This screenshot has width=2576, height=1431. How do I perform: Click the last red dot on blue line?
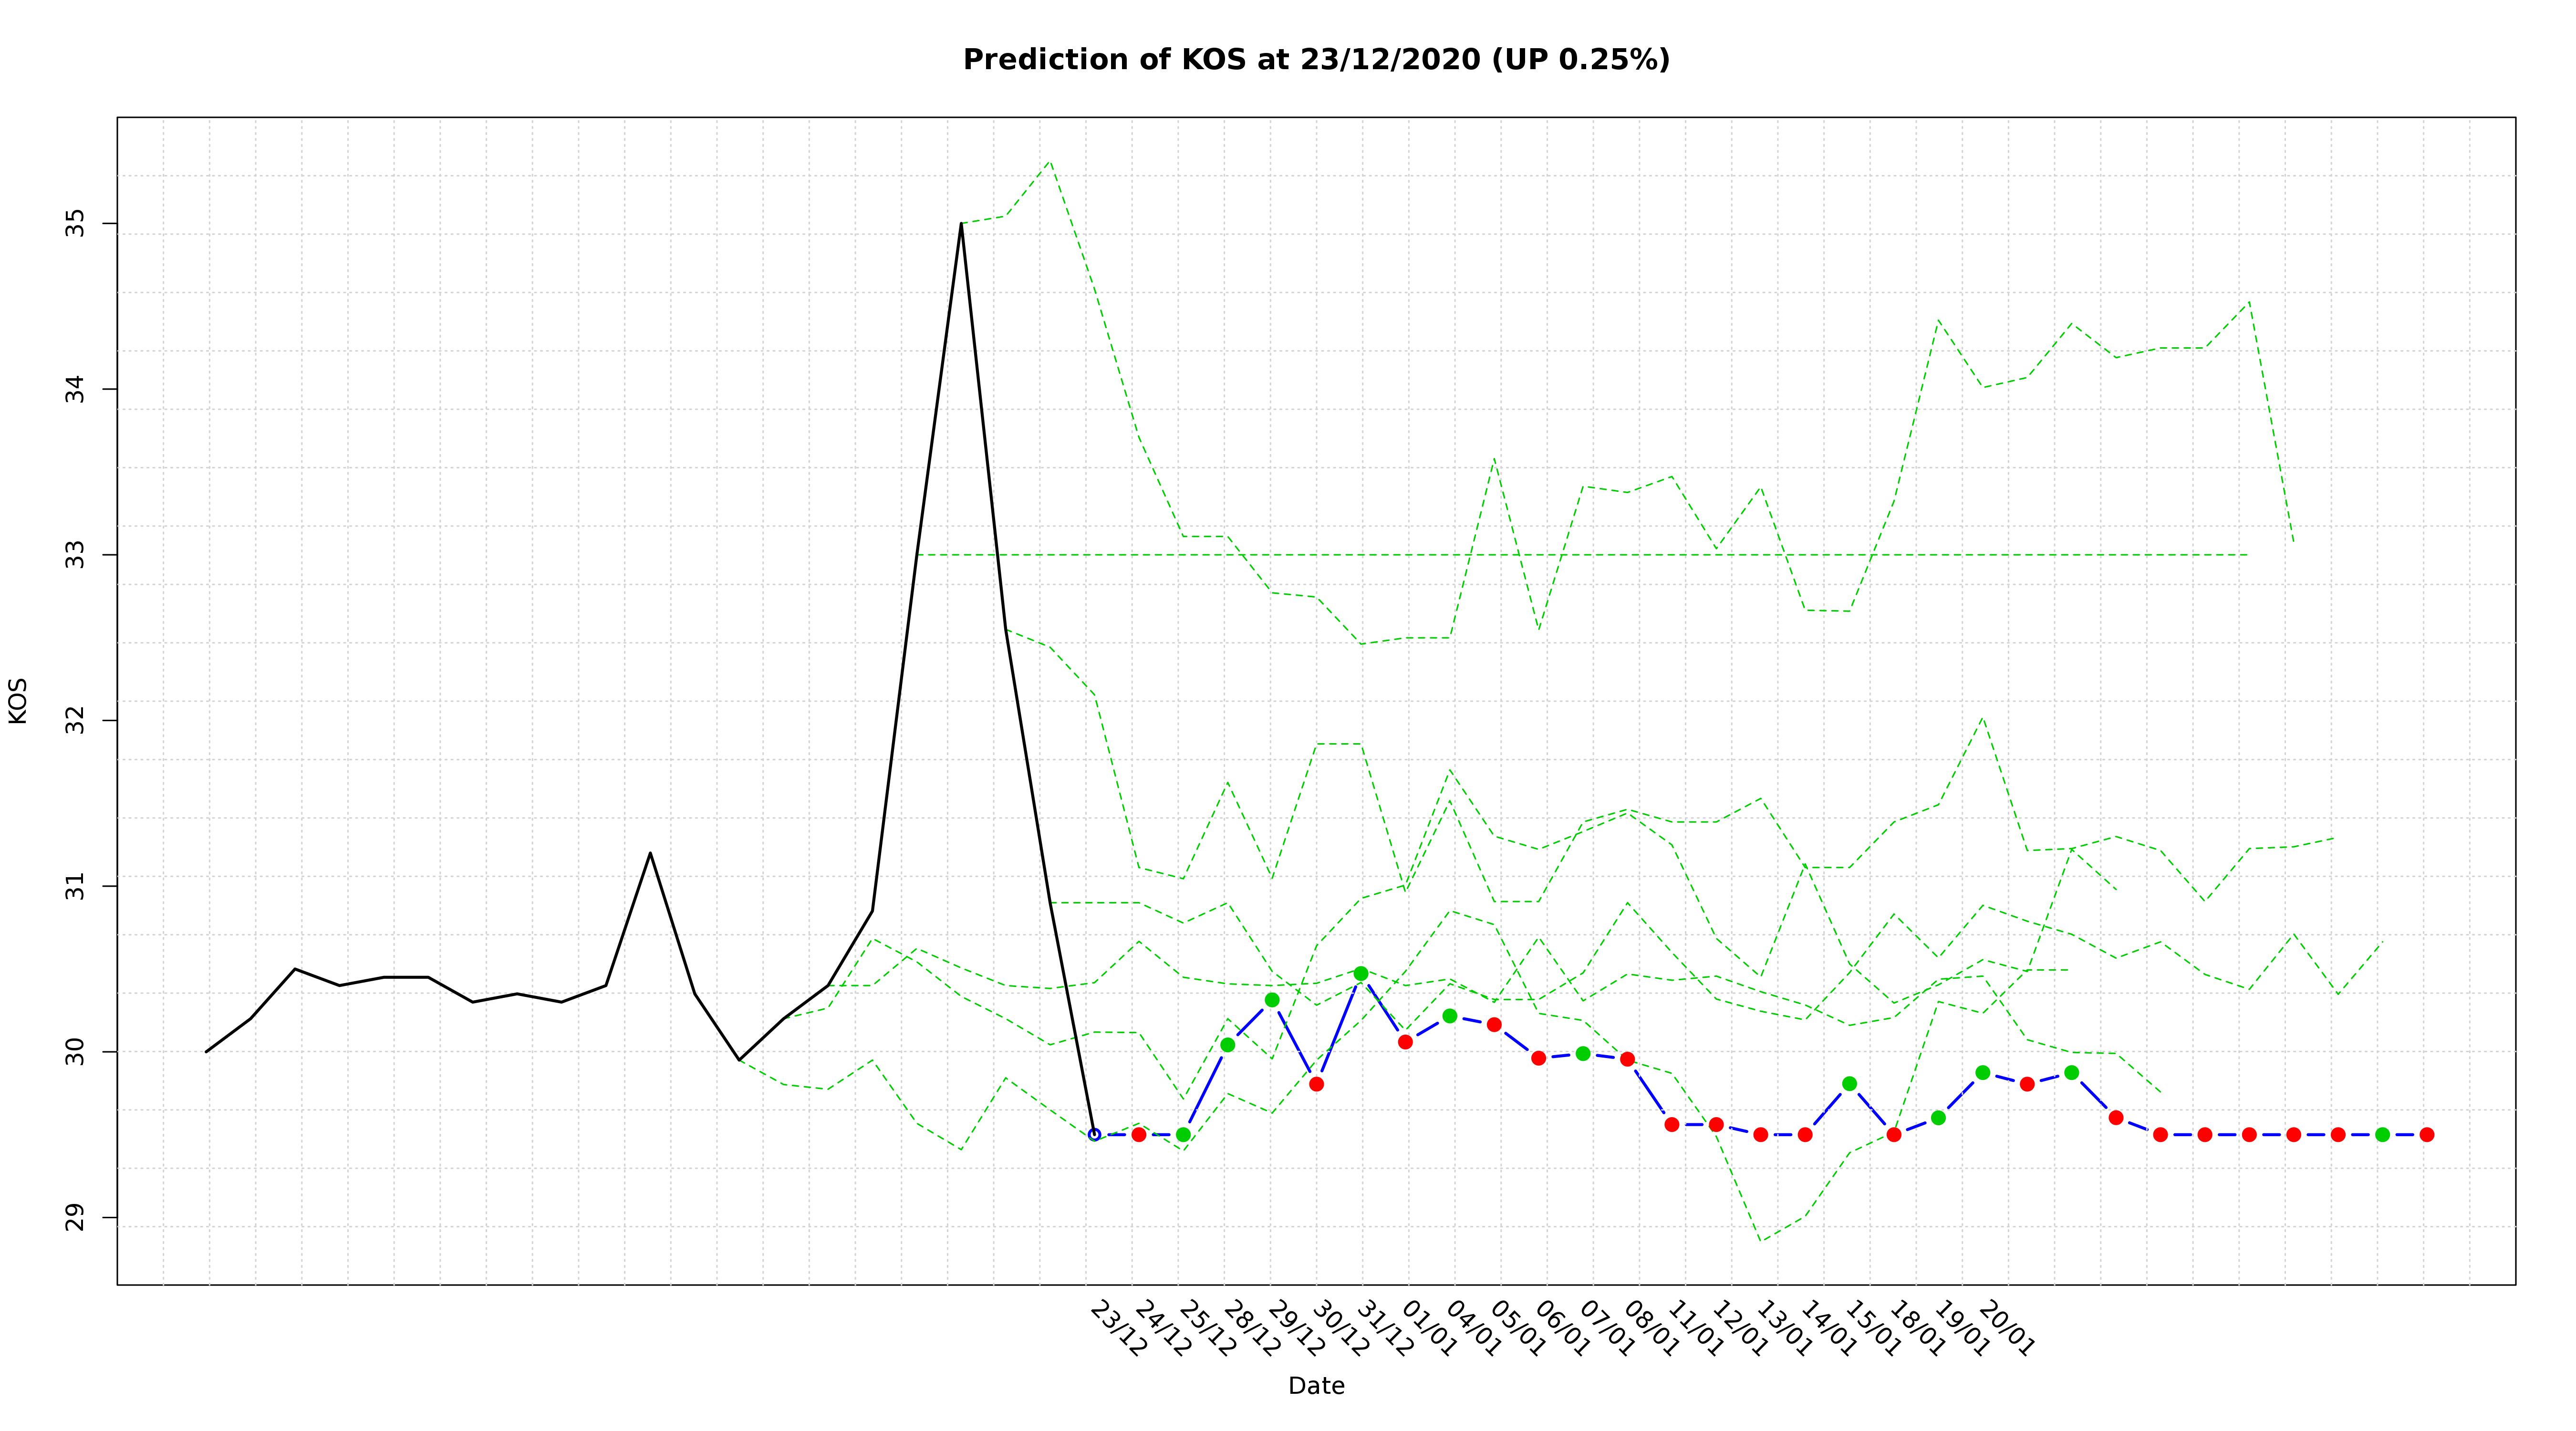point(2426,1135)
